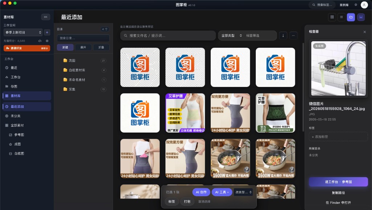
Task: Click the search file name / prompt field
Action: pos(168,35)
